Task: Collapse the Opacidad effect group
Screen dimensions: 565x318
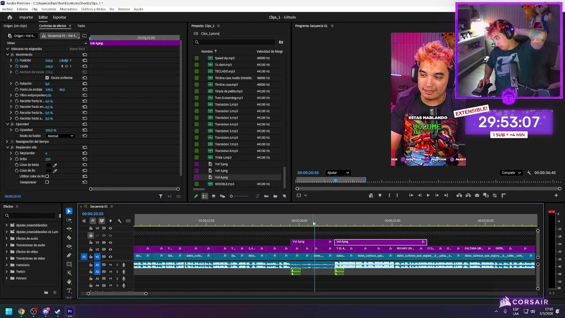Action: 7,124
